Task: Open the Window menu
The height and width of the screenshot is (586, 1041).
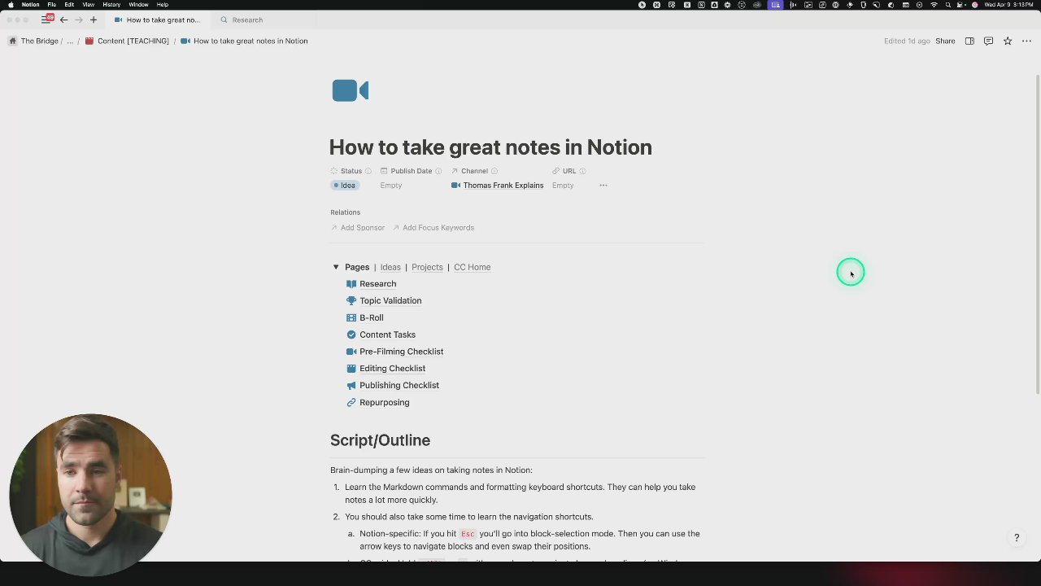Action: pyautogui.click(x=138, y=5)
